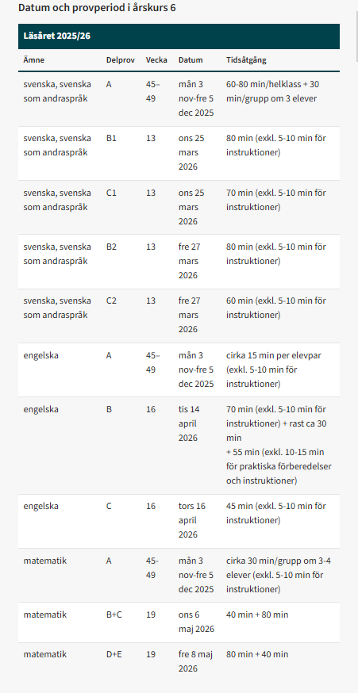Click the page scrollbar thumb on the right edge
The image size is (358, 693).
356,31
